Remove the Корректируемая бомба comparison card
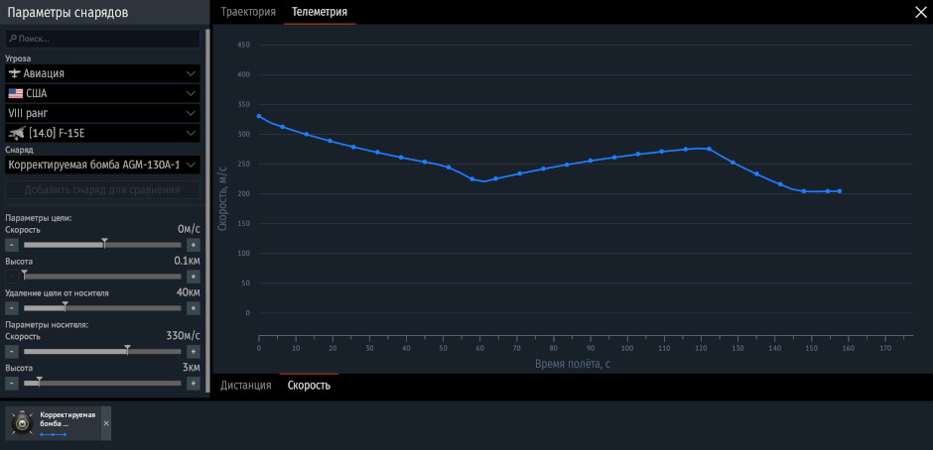Viewport: 933px width, 450px height. pyautogui.click(x=106, y=423)
